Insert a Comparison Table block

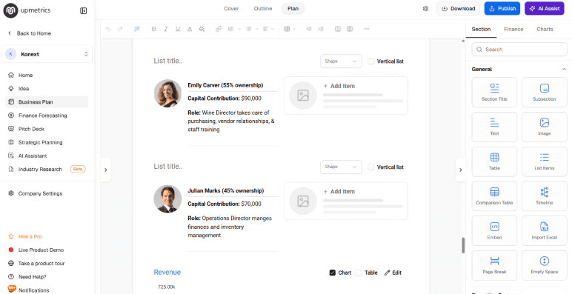pyautogui.click(x=494, y=196)
